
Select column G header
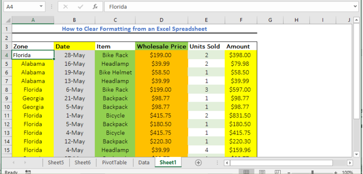270,20
